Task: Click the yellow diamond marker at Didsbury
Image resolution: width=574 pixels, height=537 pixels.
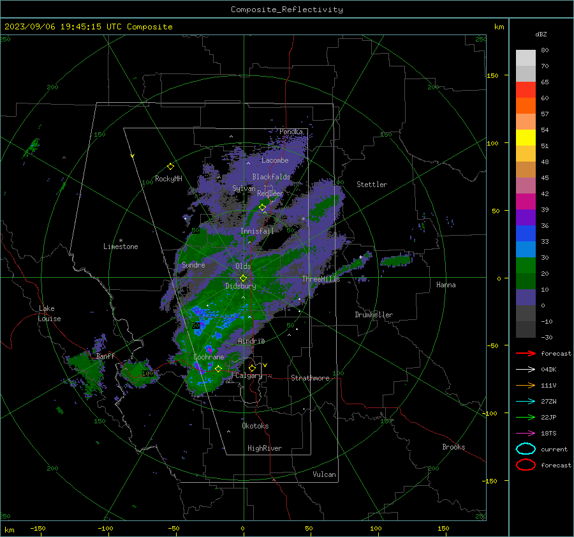Action: [243, 278]
